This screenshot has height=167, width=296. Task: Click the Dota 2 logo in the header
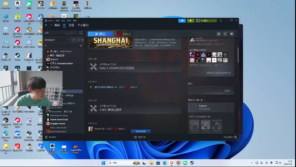tap(119, 34)
